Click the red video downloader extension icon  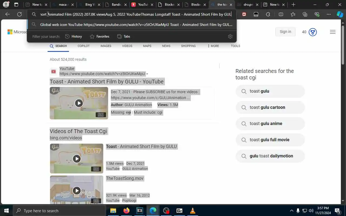coord(244,14)
